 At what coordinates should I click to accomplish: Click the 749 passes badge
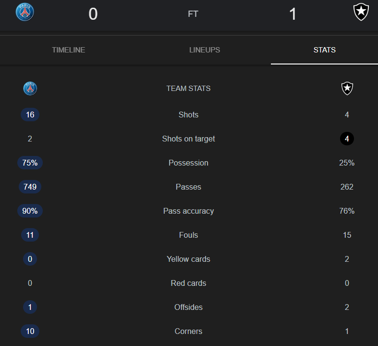(30, 187)
